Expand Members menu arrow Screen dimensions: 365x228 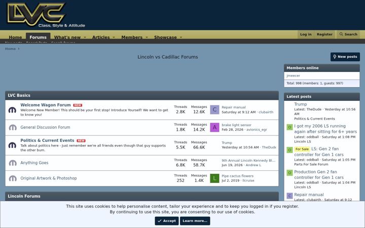[x=147, y=37]
